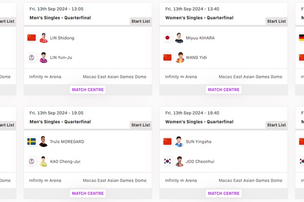The width and height of the screenshot is (304, 202).
Task: Open Match Centre for 19:40 Women's Quarterfinal
Action: pyautogui.click(x=223, y=193)
